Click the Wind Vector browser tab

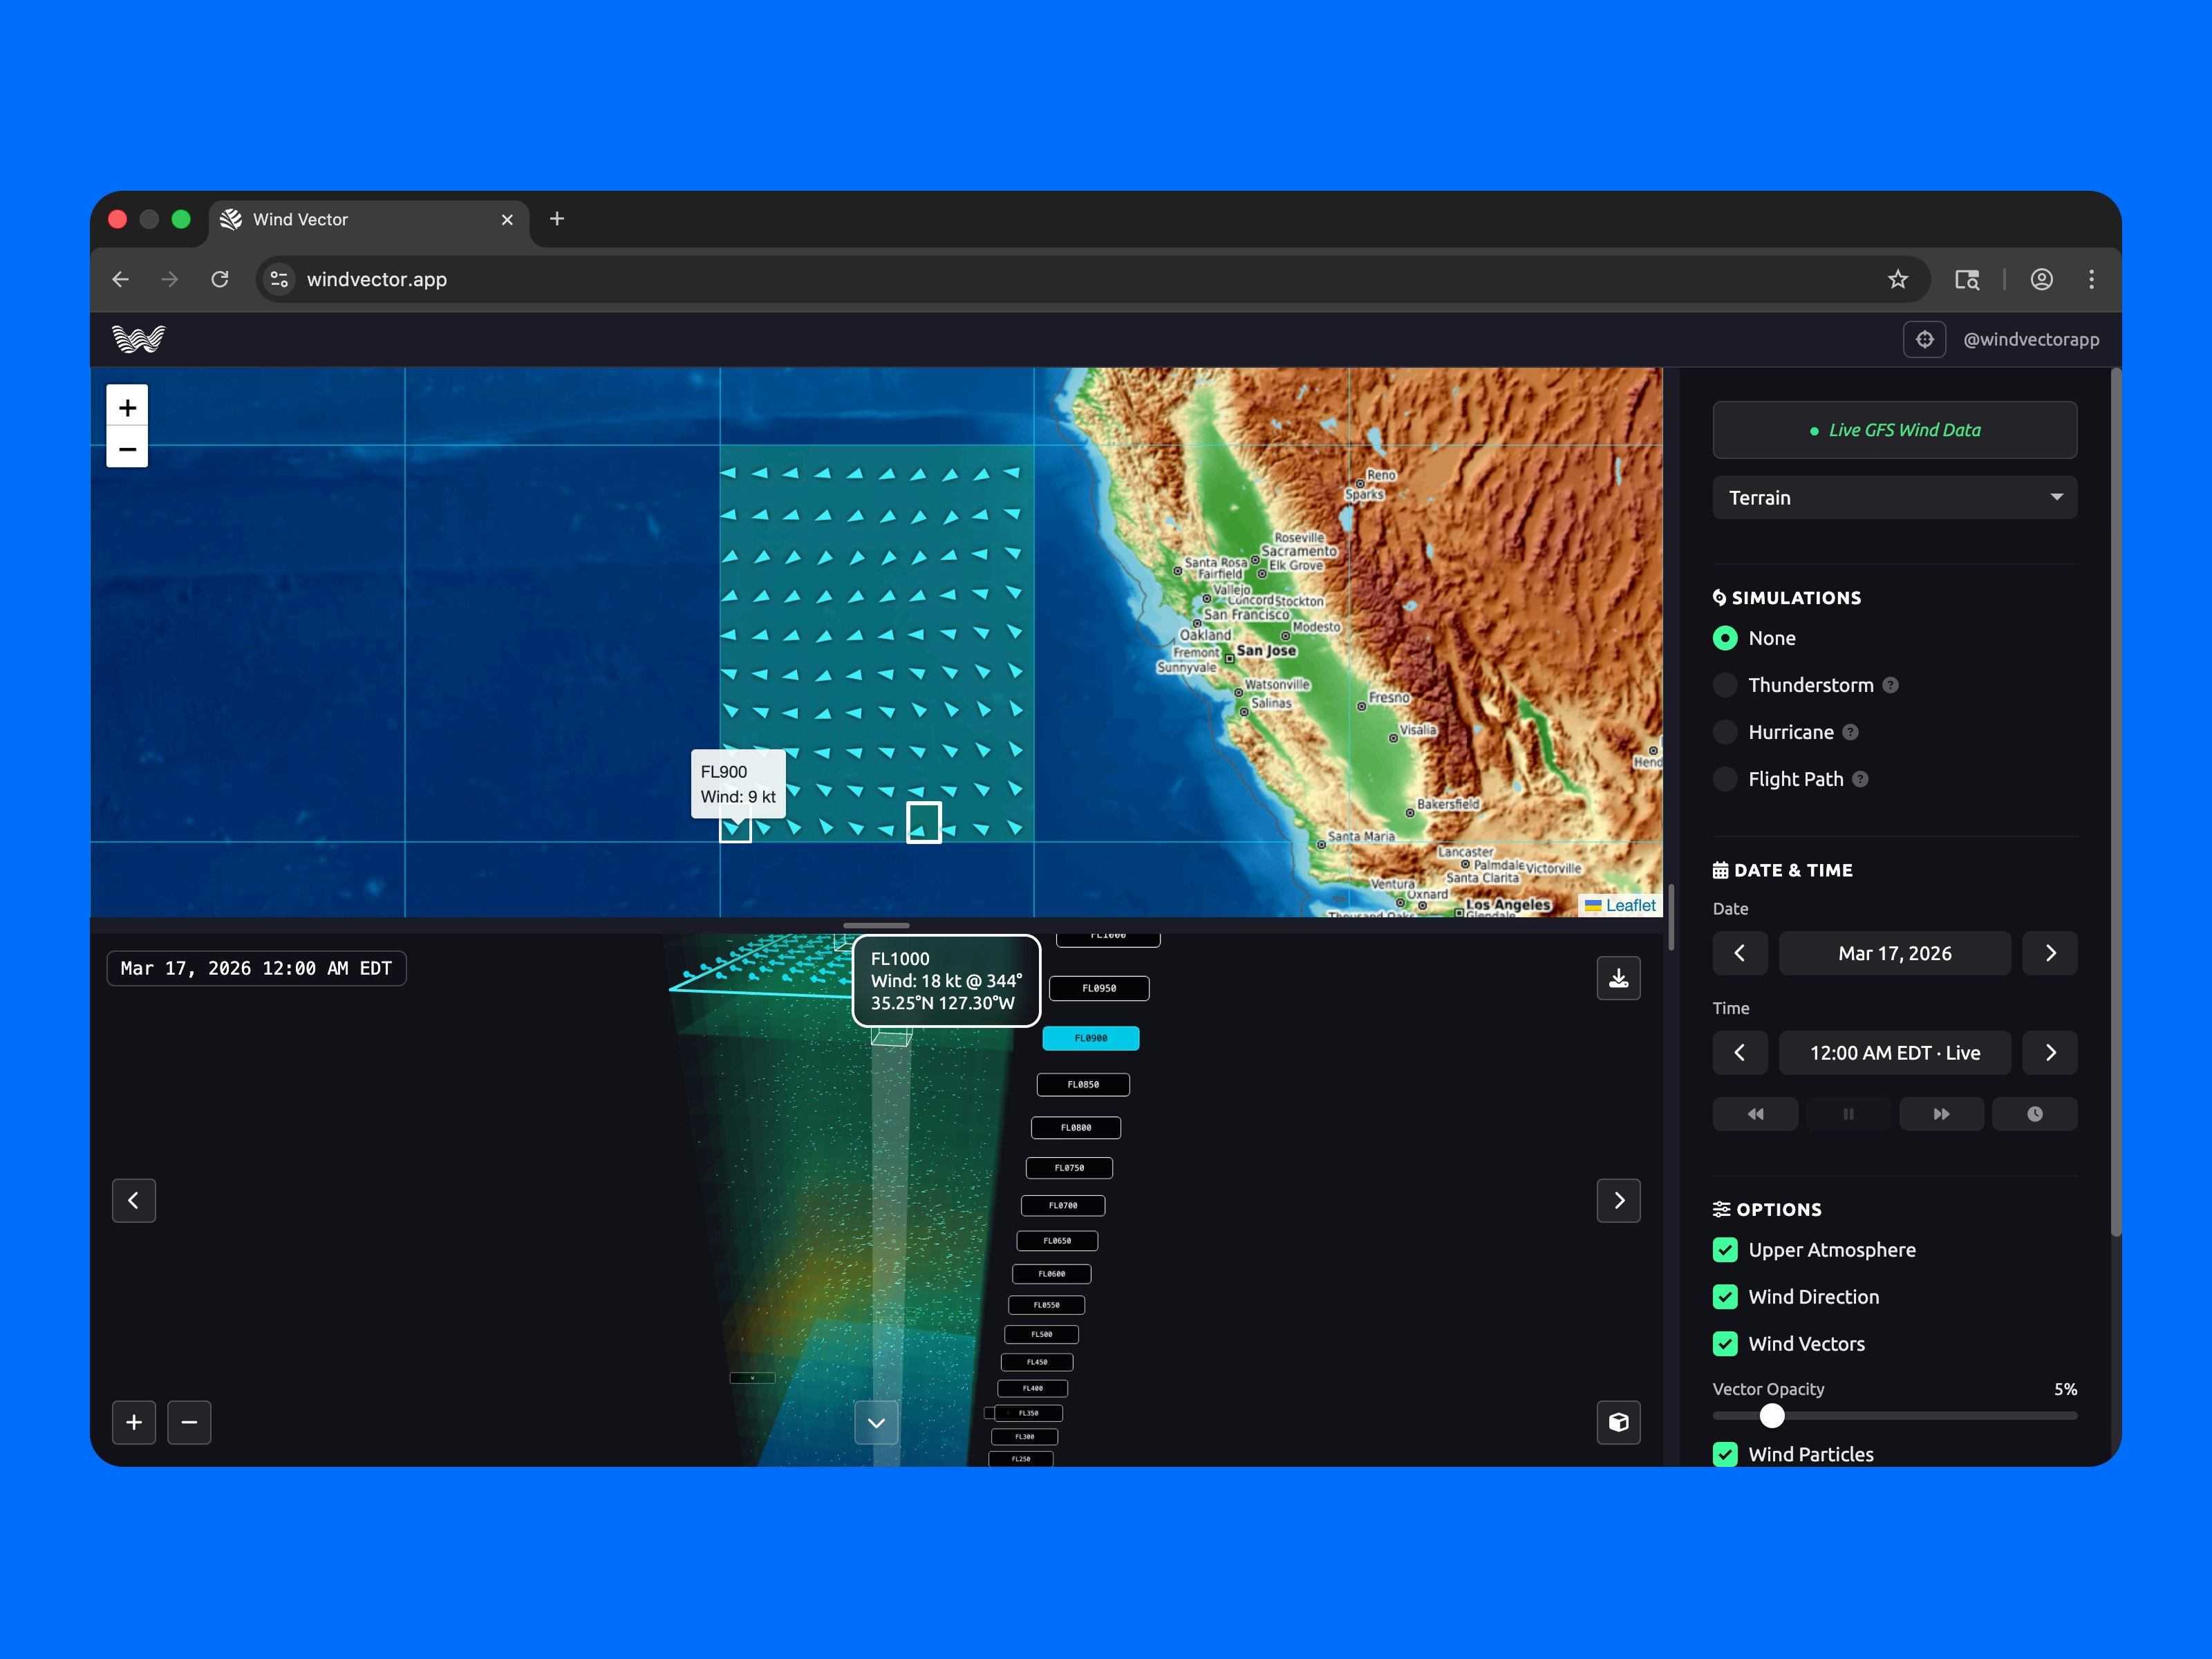(369, 220)
